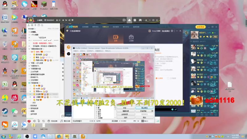Image resolution: width=247 pixels, height=139 pixels.
Task: Open status dropdown arrow next to cat avatar
Action: click(x=215, y=33)
